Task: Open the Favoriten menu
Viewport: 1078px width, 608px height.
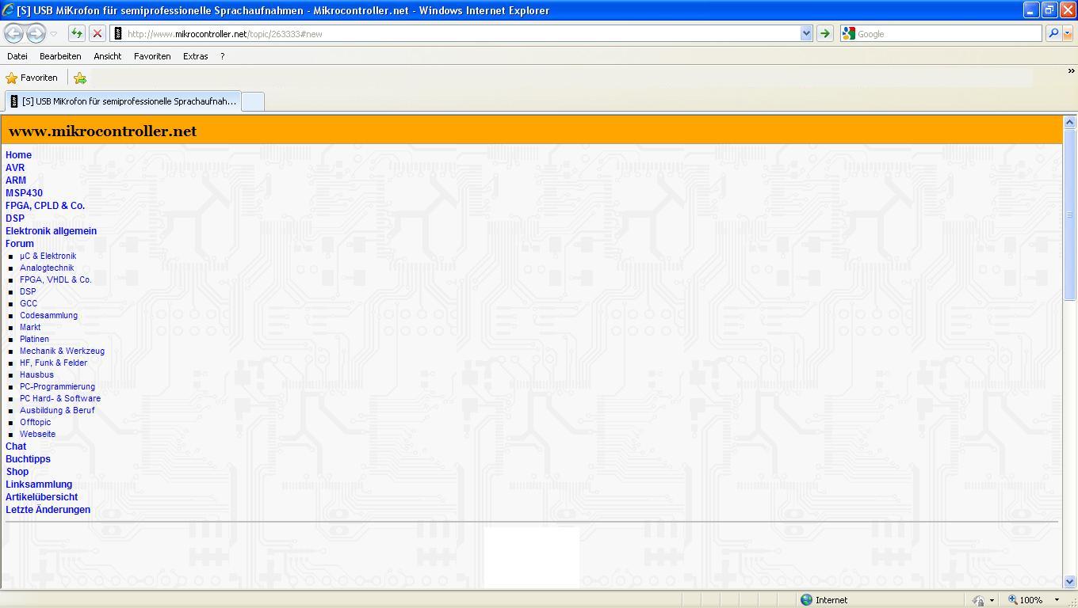Action: pyautogui.click(x=152, y=56)
